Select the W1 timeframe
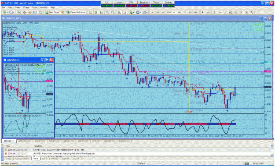This screenshot has height=166, width=275. point(190,12)
